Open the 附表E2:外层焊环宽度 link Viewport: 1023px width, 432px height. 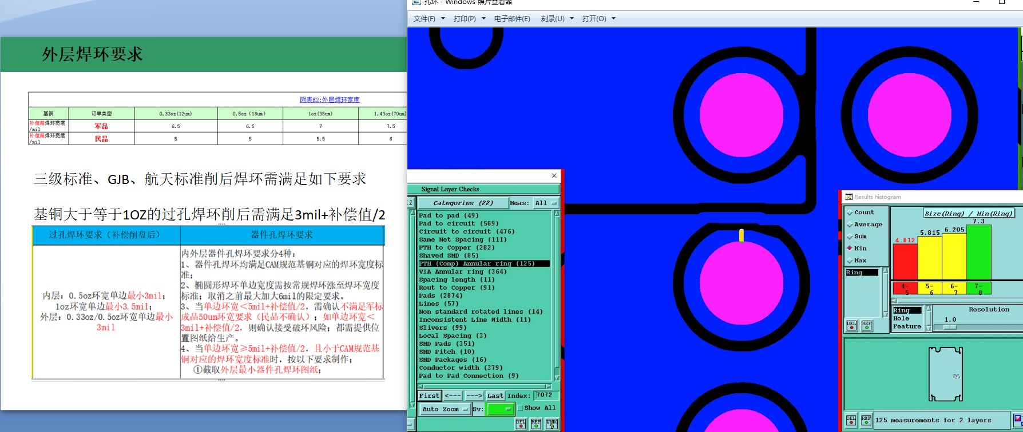[x=330, y=100]
